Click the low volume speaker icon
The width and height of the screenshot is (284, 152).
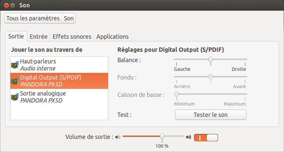(117, 137)
